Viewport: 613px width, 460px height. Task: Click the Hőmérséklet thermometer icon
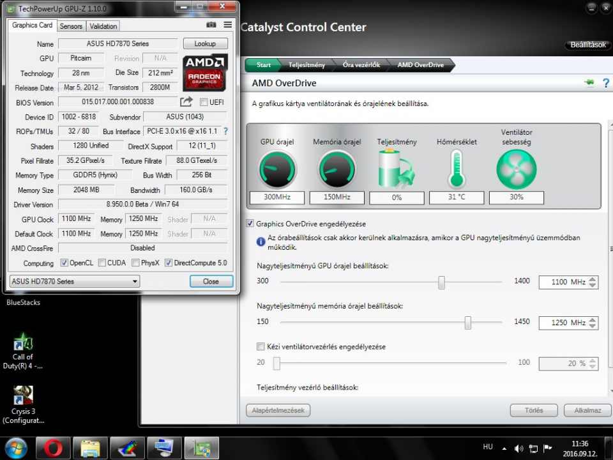tap(456, 169)
